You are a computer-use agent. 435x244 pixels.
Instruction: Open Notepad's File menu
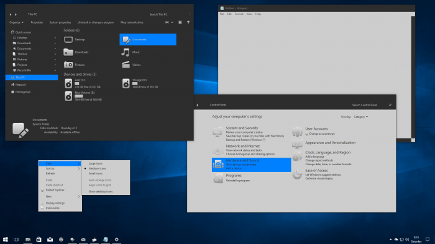pyautogui.click(x=222, y=14)
